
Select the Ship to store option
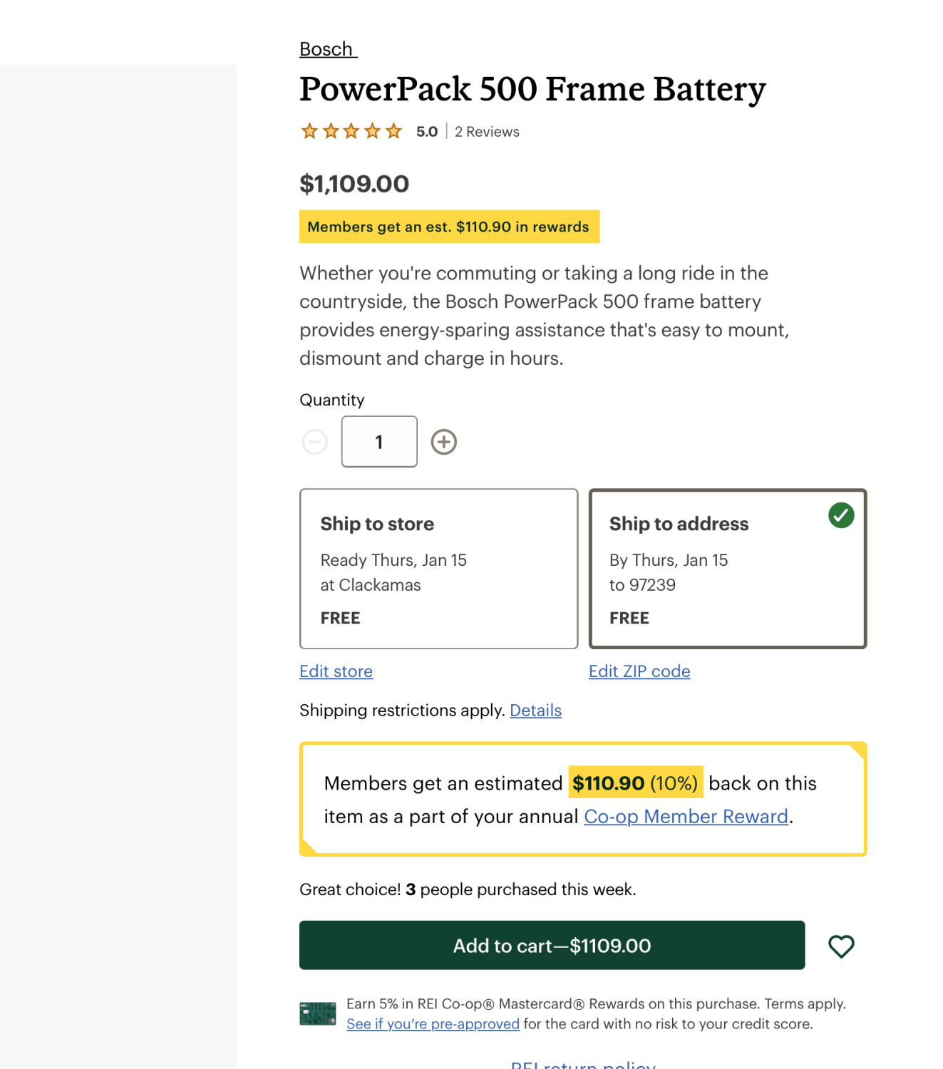(438, 568)
